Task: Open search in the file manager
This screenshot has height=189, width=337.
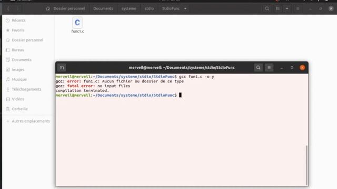Action: pyautogui.click(x=267, y=8)
